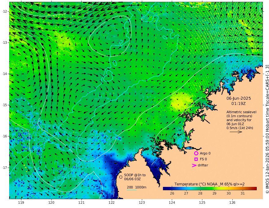
Task: Click the '200 1000m' depth contour label
Action: click(x=137, y=187)
